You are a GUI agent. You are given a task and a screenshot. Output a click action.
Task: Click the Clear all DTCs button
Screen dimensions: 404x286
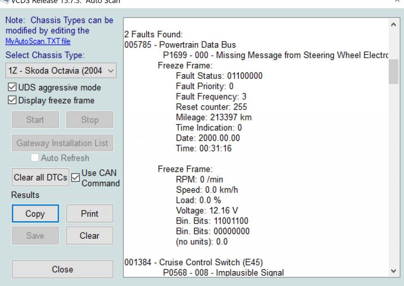click(40, 177)
